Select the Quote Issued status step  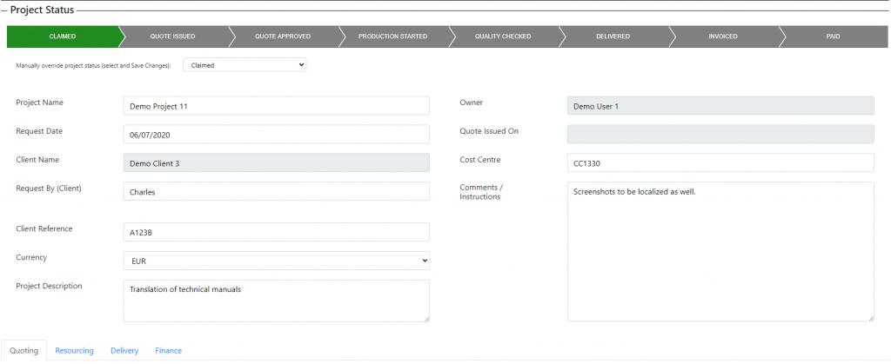tap(173, 36)
